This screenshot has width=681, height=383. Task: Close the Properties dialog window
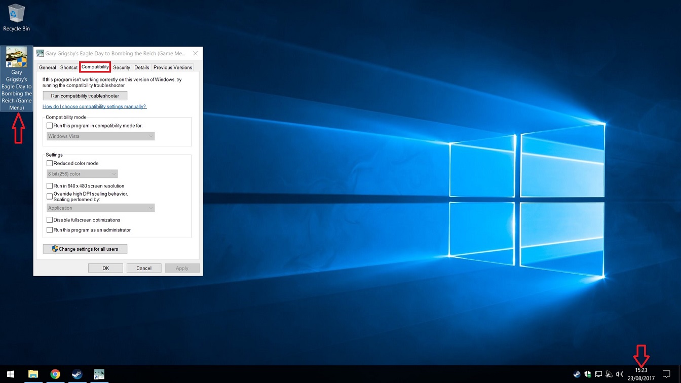click(x=196, y=53)
